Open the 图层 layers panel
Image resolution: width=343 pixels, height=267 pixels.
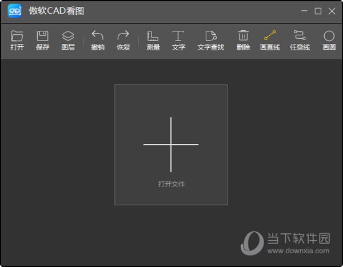(x=68, y=41)
